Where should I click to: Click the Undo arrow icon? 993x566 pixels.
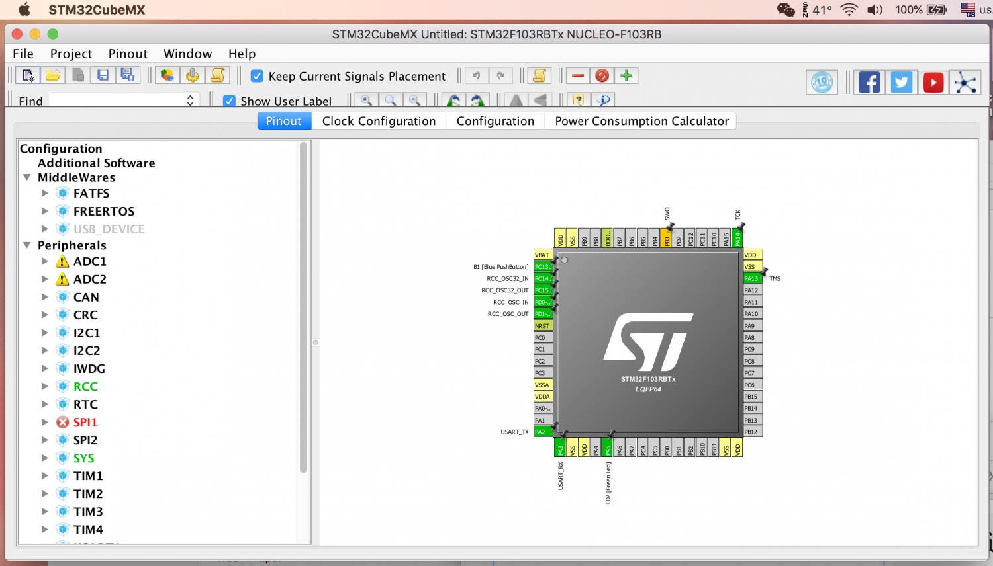coord(476,75)
